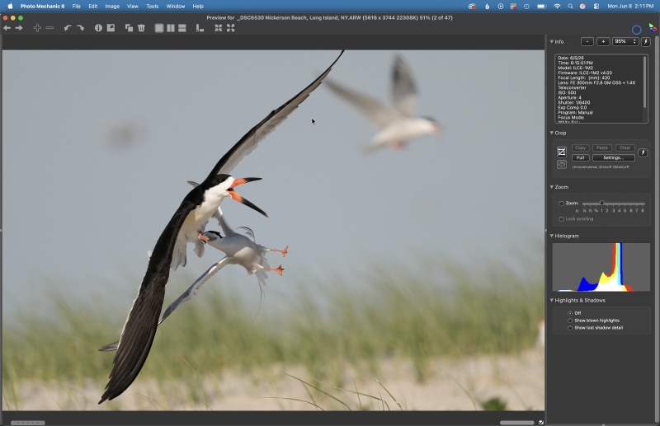Image resolution: width=660 pixels, height=426 pixels.
Task: Advance to next photo with right arrow
Action: click(19, 28)
